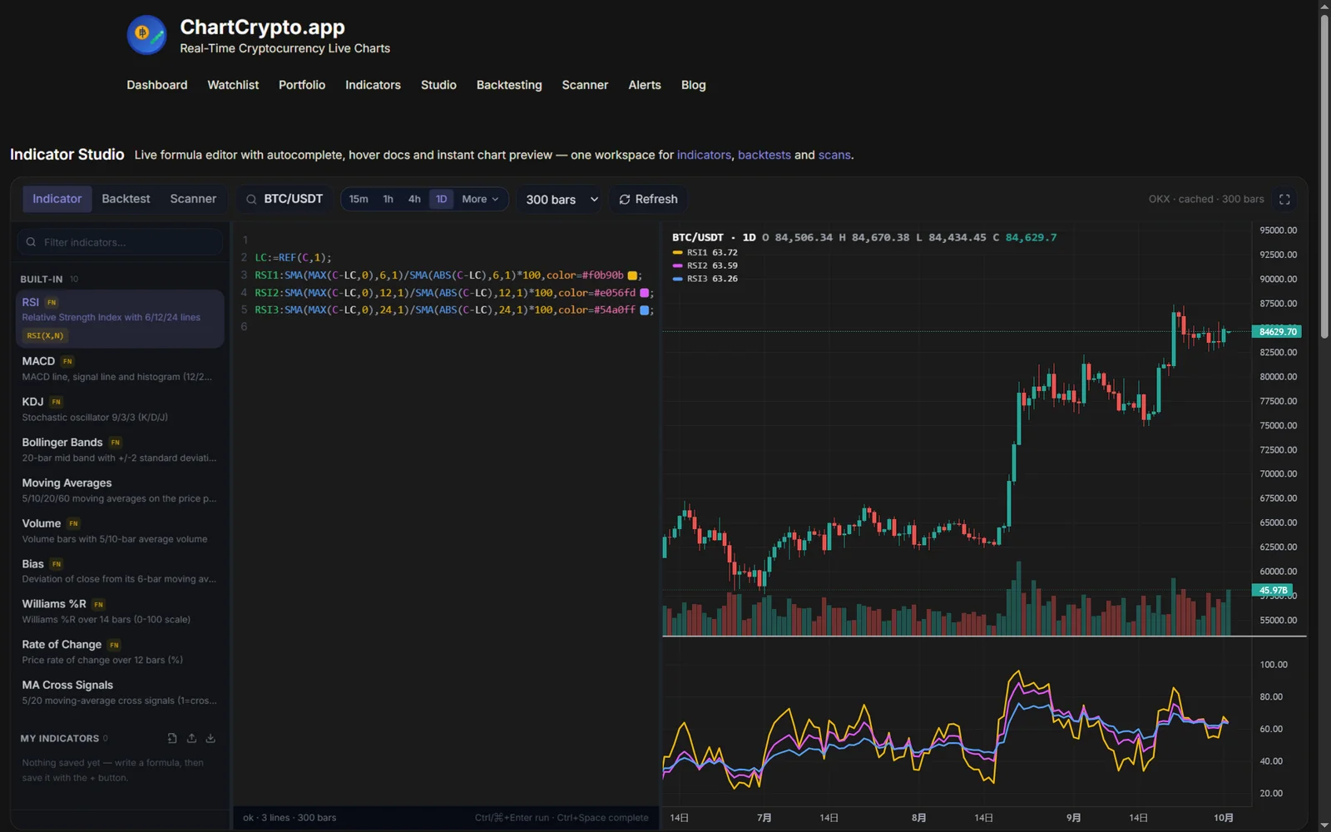
Task: Click the Refresh button
Action: (x=648, y=200)
